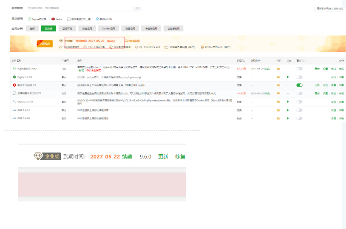Turn off the homepage display toggle that is on

299,85
